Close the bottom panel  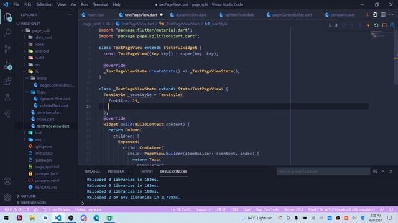tap(391, 172)
